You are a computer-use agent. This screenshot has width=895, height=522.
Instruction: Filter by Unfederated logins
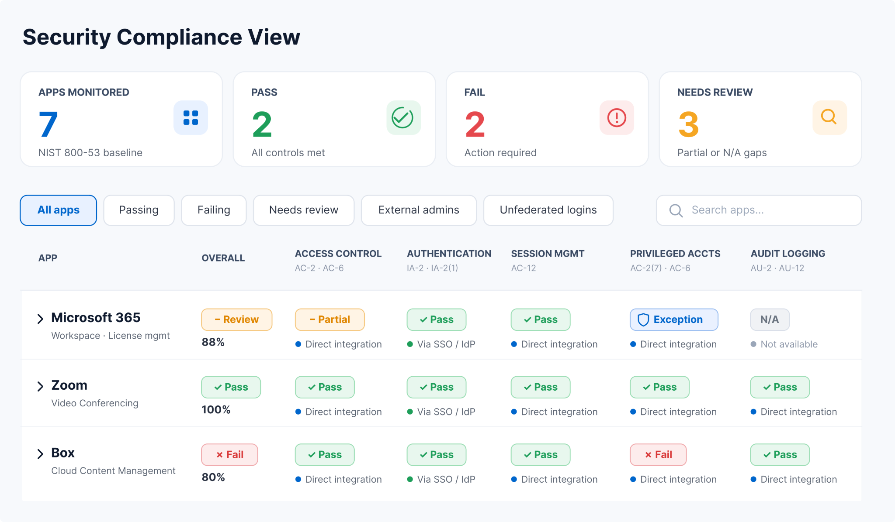[548, 210]
